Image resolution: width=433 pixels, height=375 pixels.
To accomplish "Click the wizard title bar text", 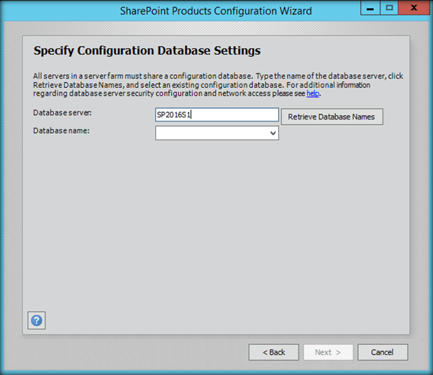I will click(216, 10).
